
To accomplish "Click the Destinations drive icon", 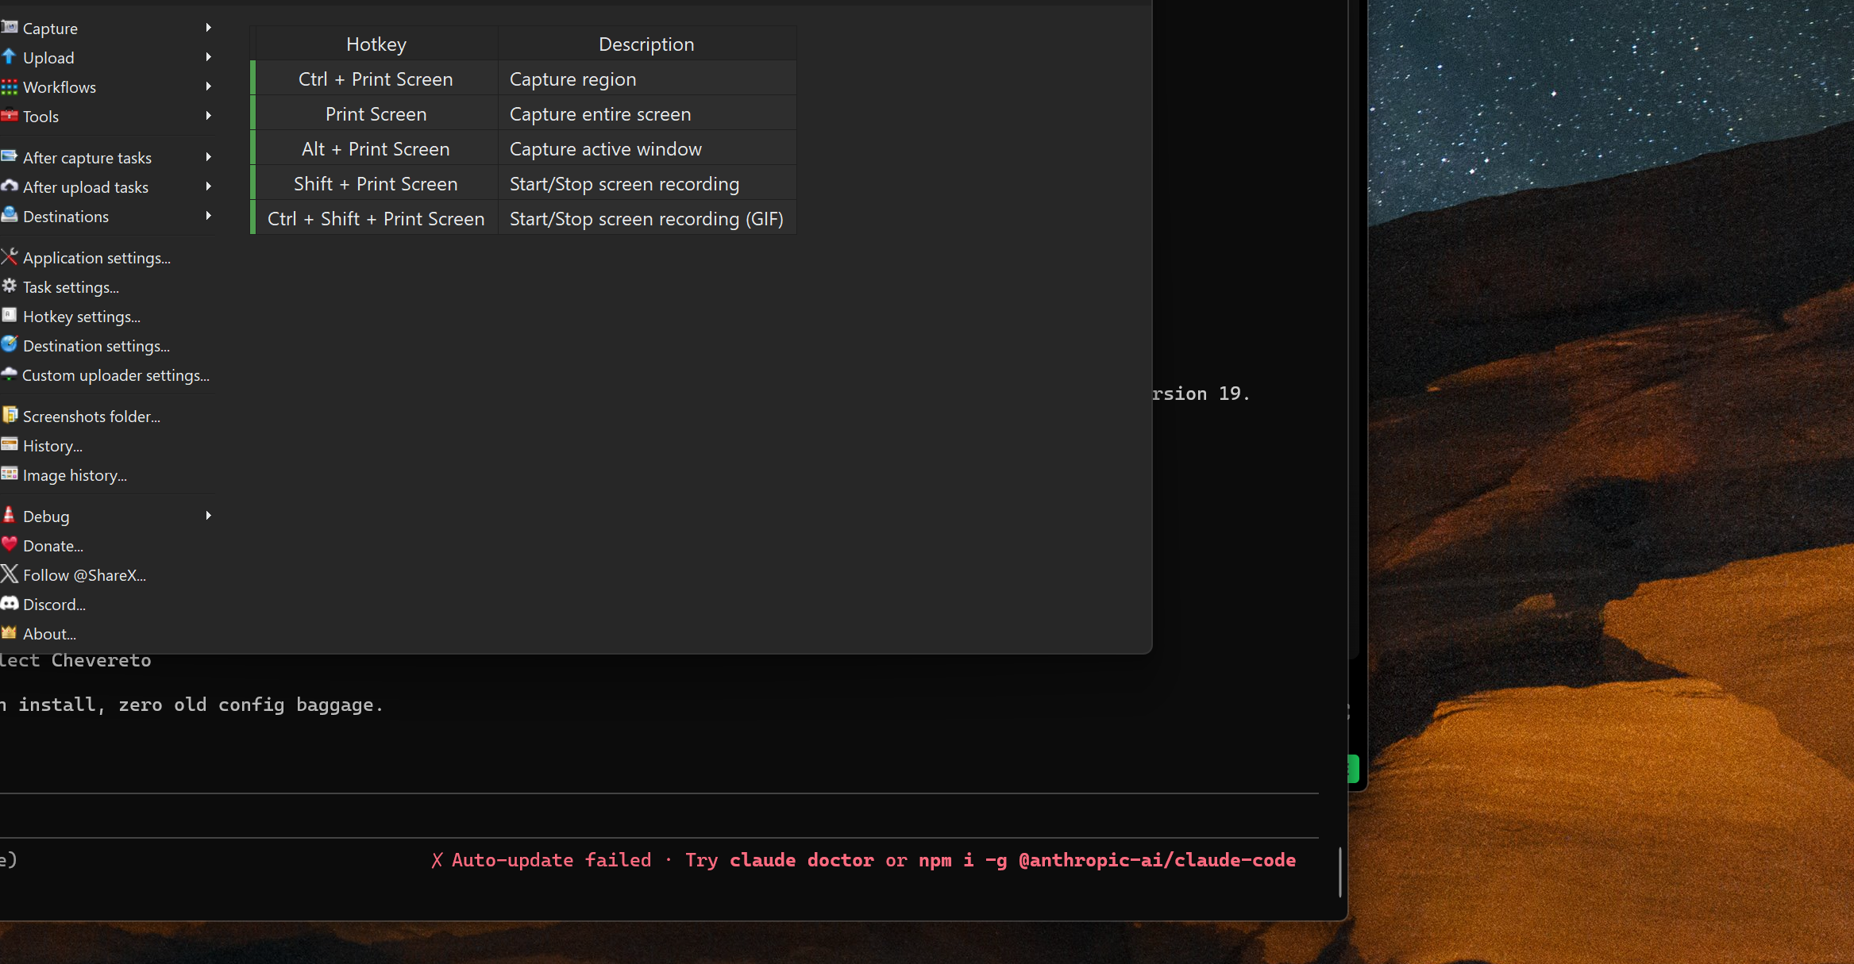I will point(10,216).
